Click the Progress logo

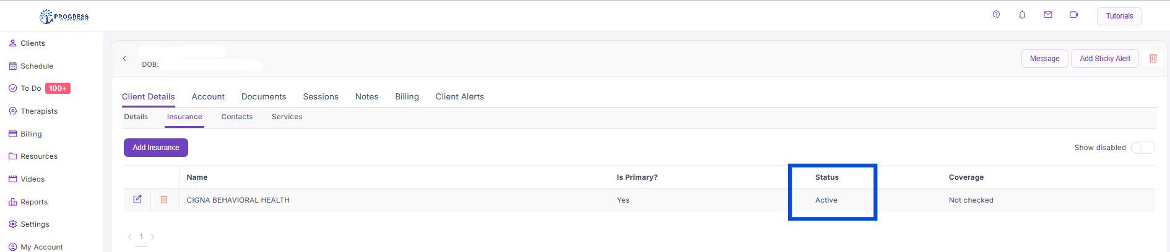(64, 17)
